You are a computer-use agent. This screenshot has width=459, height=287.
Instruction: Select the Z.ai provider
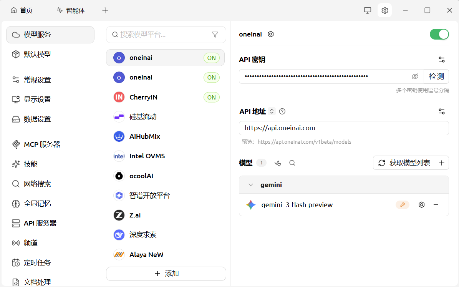(166, 215)
